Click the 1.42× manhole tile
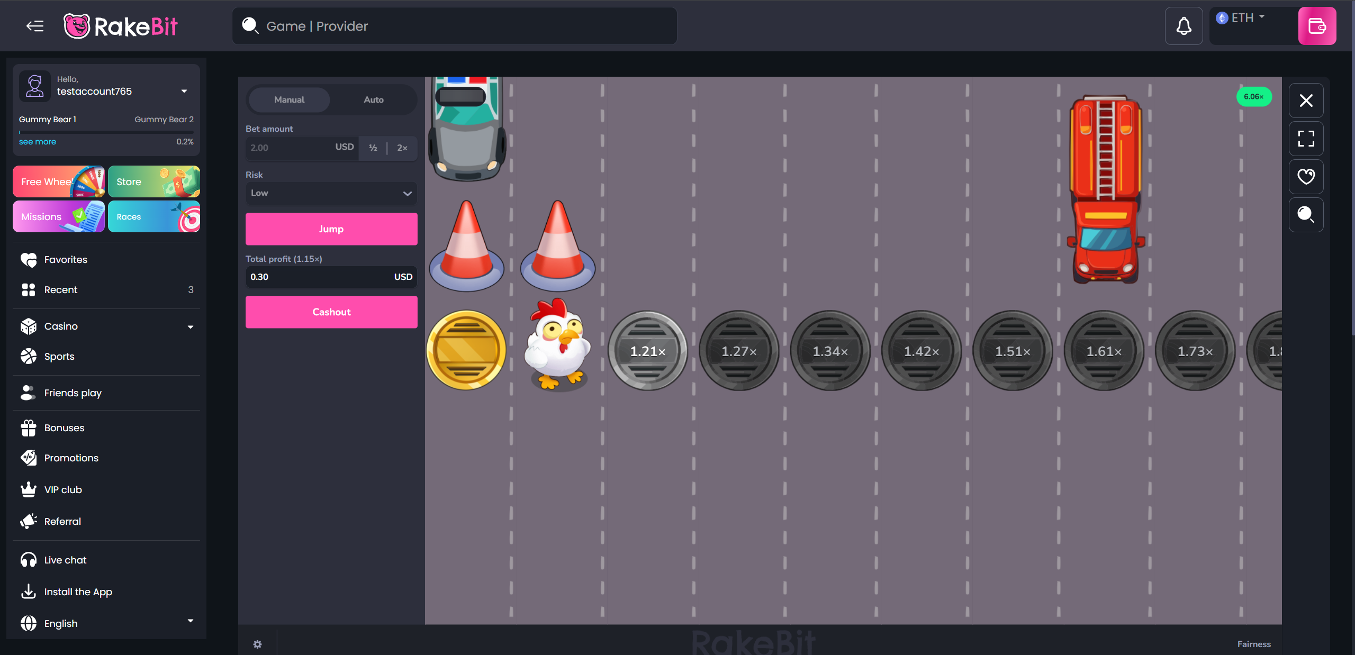 click(x=921, y=351)
